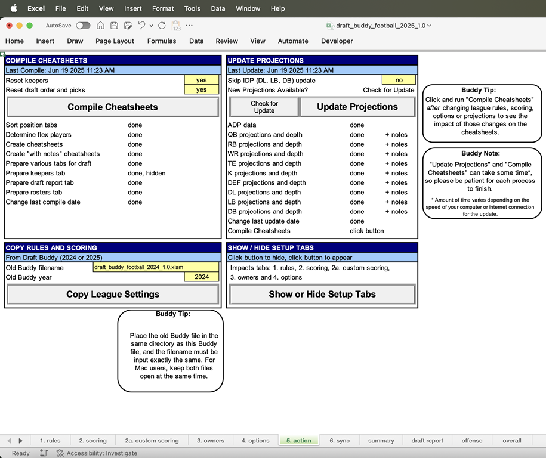The height and width of the screenshot is (458, 546).
Task: Open the 6. sync sheet tab
Action: click(340, 441)
